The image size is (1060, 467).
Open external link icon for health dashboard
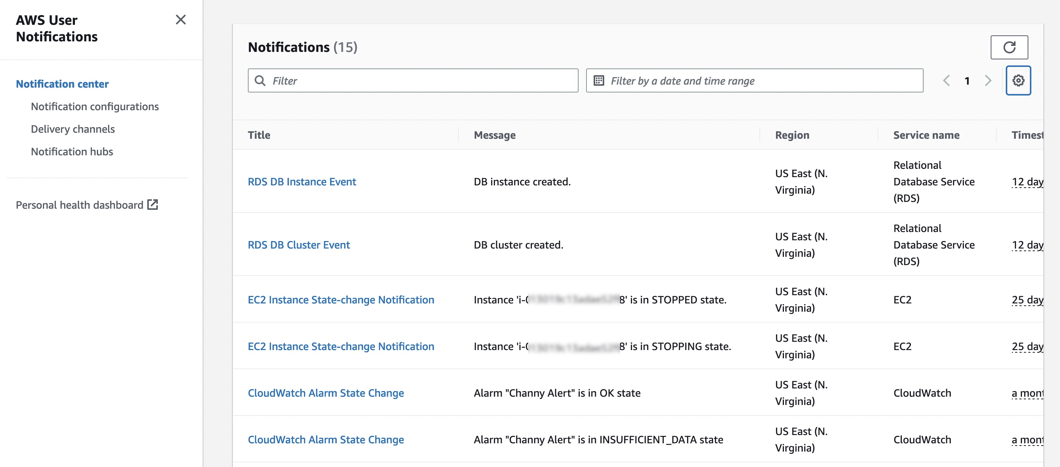pyautogui.click(x=153, y=205)
